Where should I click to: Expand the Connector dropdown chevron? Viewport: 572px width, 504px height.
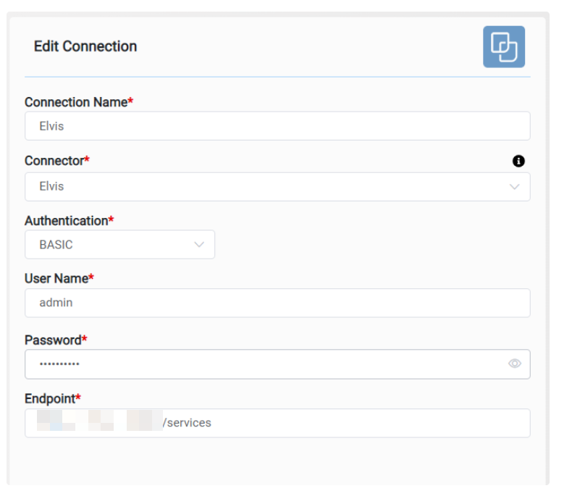point(515,187)
